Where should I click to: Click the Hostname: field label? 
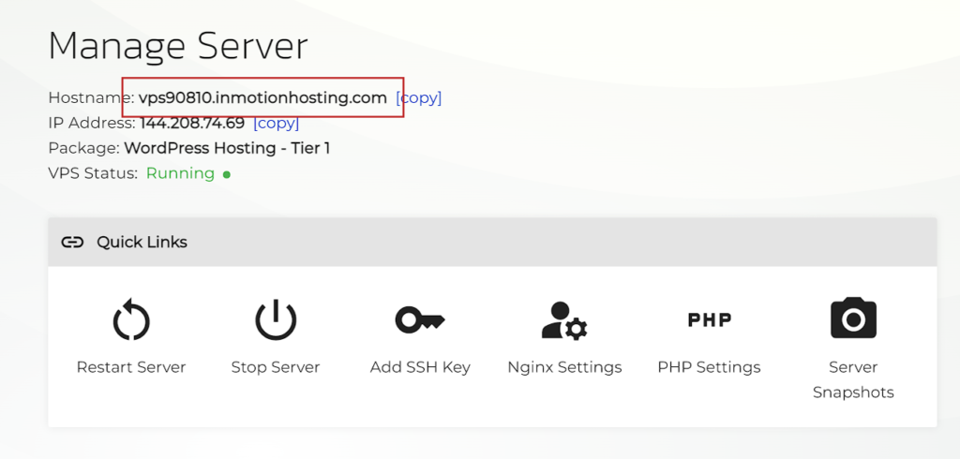91,98
